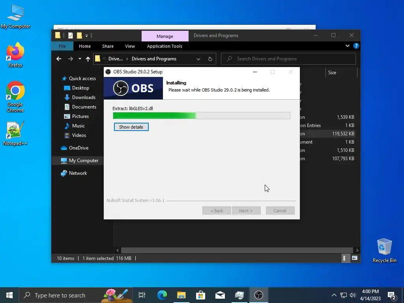Click the taskbar search box

click(x=76, y=295)
